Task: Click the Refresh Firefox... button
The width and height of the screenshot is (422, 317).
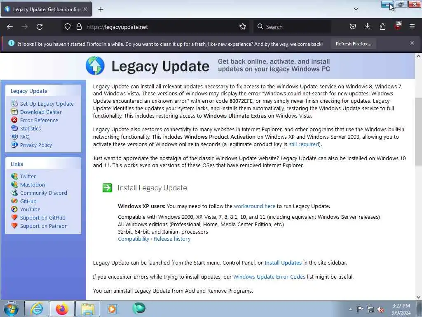Action: coord(353,44)
